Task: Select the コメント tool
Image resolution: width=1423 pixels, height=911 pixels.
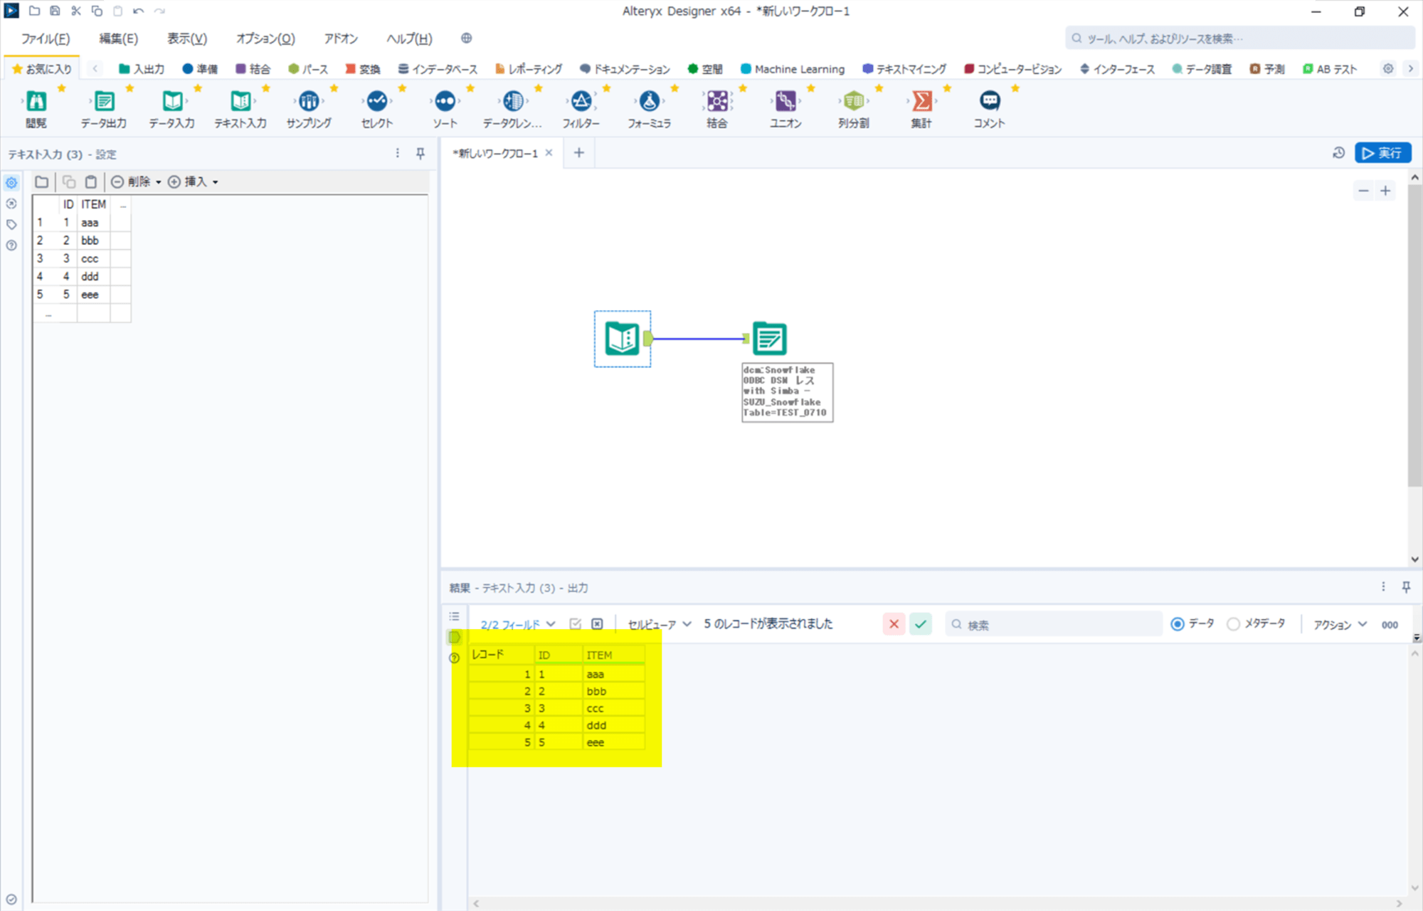Action: coord(990,101)
